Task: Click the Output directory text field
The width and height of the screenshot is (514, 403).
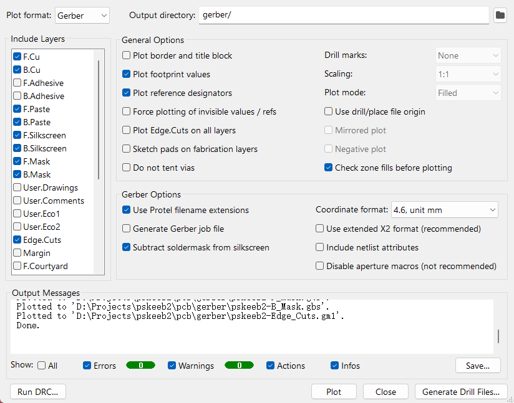Action: point(344,16)
